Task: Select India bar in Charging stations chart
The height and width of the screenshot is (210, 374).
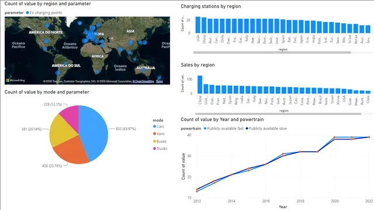Action: click(313, 27)
